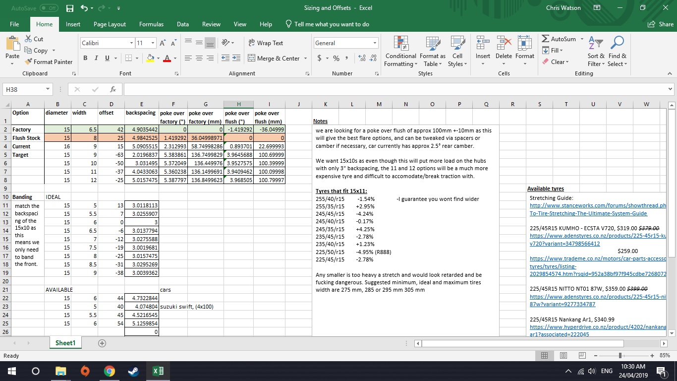Apply Underline formatting
The width and height of the screenshot is (677, 381).
pos(107,58)
